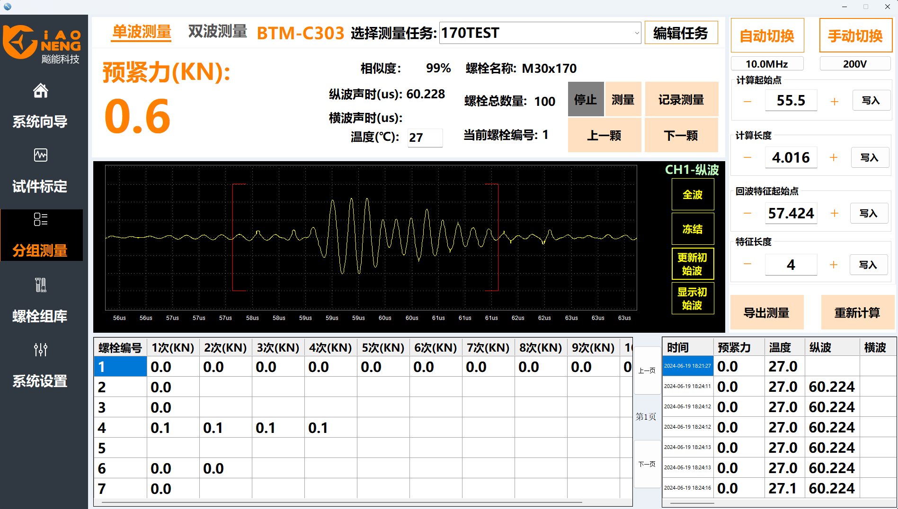Click 下一页 page button
This screenshot has height=509, width=898.
(x=647, y=464)
